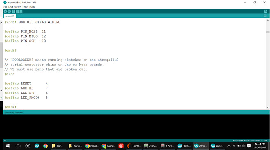Click the '#define PIN_MISO 12' line
The image size is (270, 150).
(x=25, y=36)
